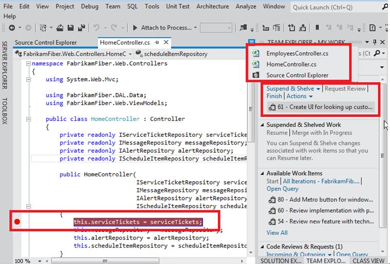This screenshot has width=390, height=264.
Task: Click work item 61 - Create UI for looking up
Action: pos(321,107)
